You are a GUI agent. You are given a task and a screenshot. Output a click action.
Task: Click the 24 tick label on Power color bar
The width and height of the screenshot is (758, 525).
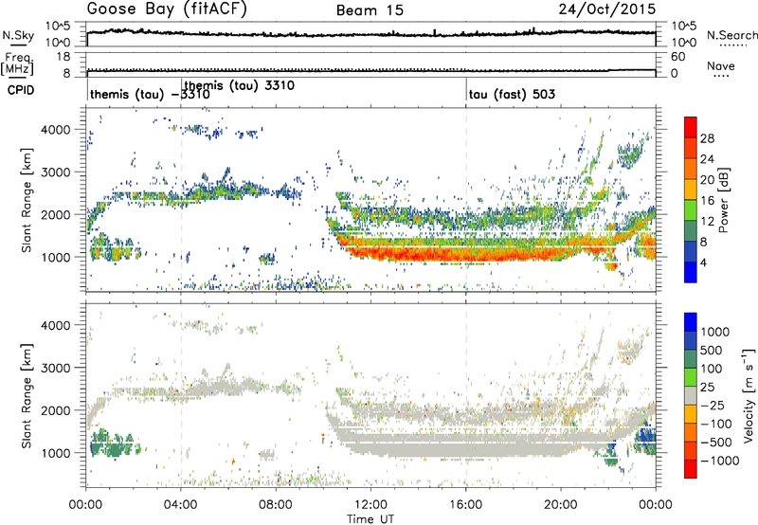707,159
